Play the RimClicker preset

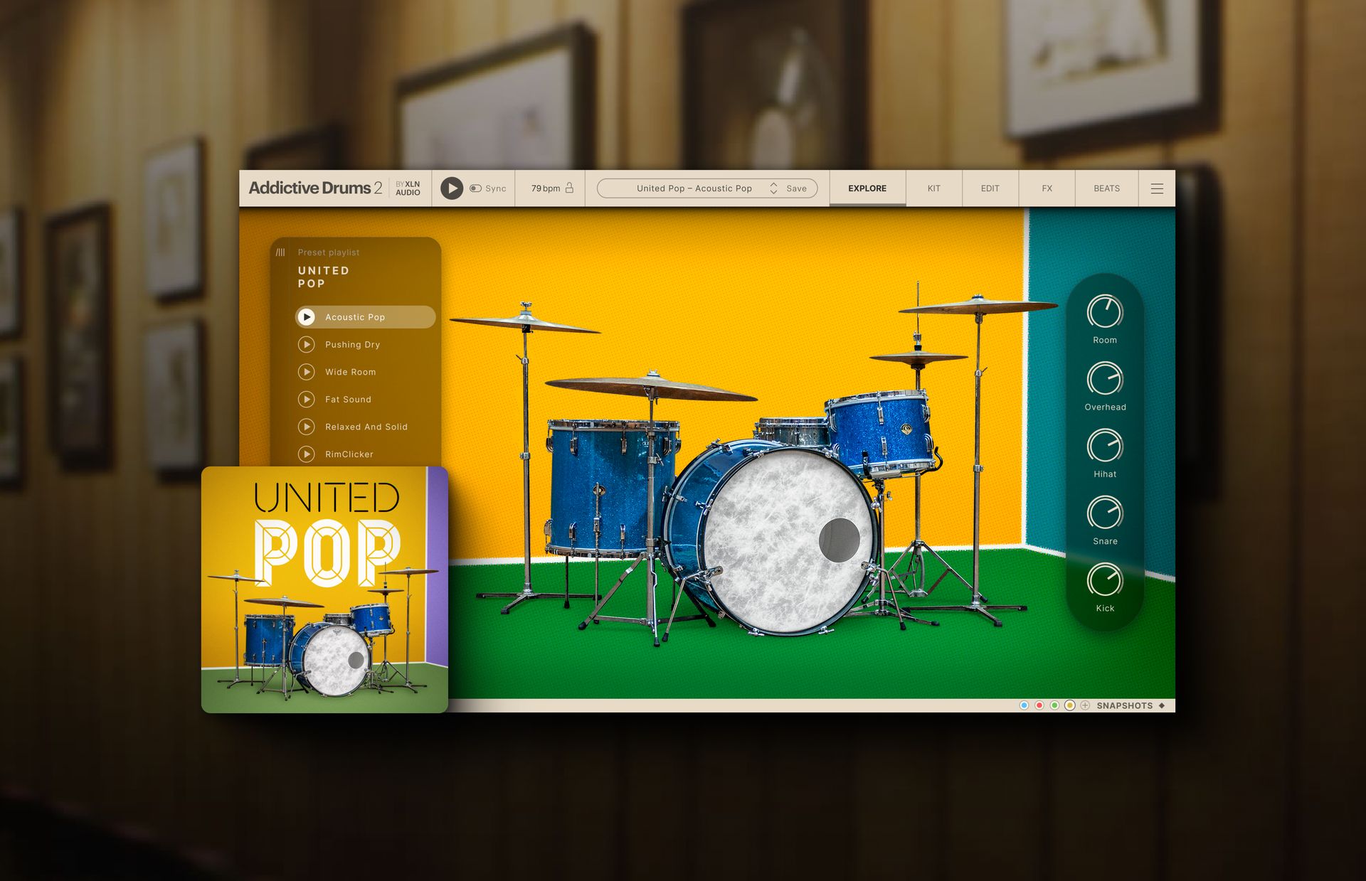coord(307,454)
